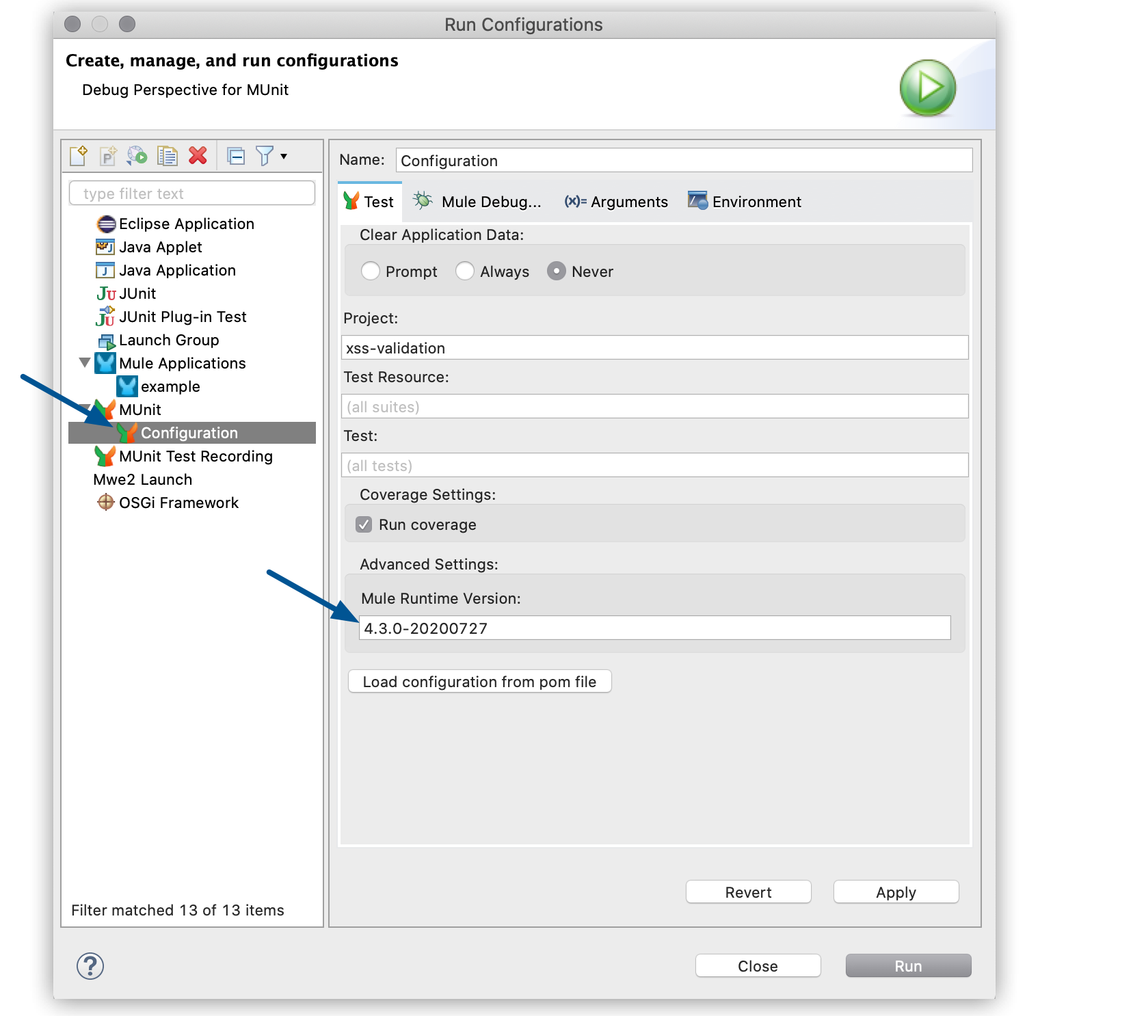The width and height of the screenshot is (1146, 1016).
Task: Click the Apply button
Action: click(896, 892)
